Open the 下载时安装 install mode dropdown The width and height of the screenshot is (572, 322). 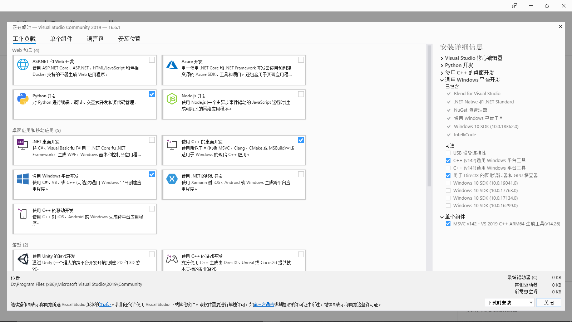(510, 303)
